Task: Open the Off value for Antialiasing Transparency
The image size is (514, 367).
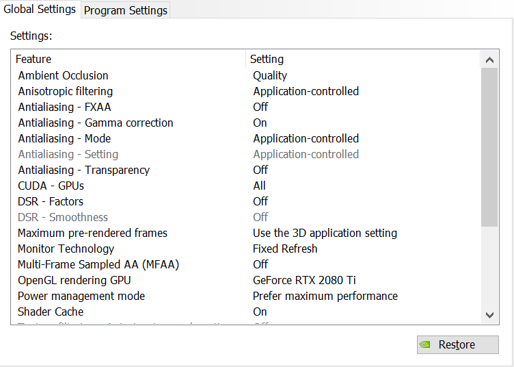Action: tap(260, 170)
